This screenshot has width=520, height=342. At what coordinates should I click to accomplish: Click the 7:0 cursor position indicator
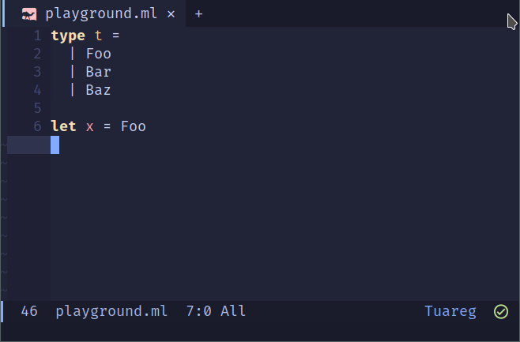(198, 311)
